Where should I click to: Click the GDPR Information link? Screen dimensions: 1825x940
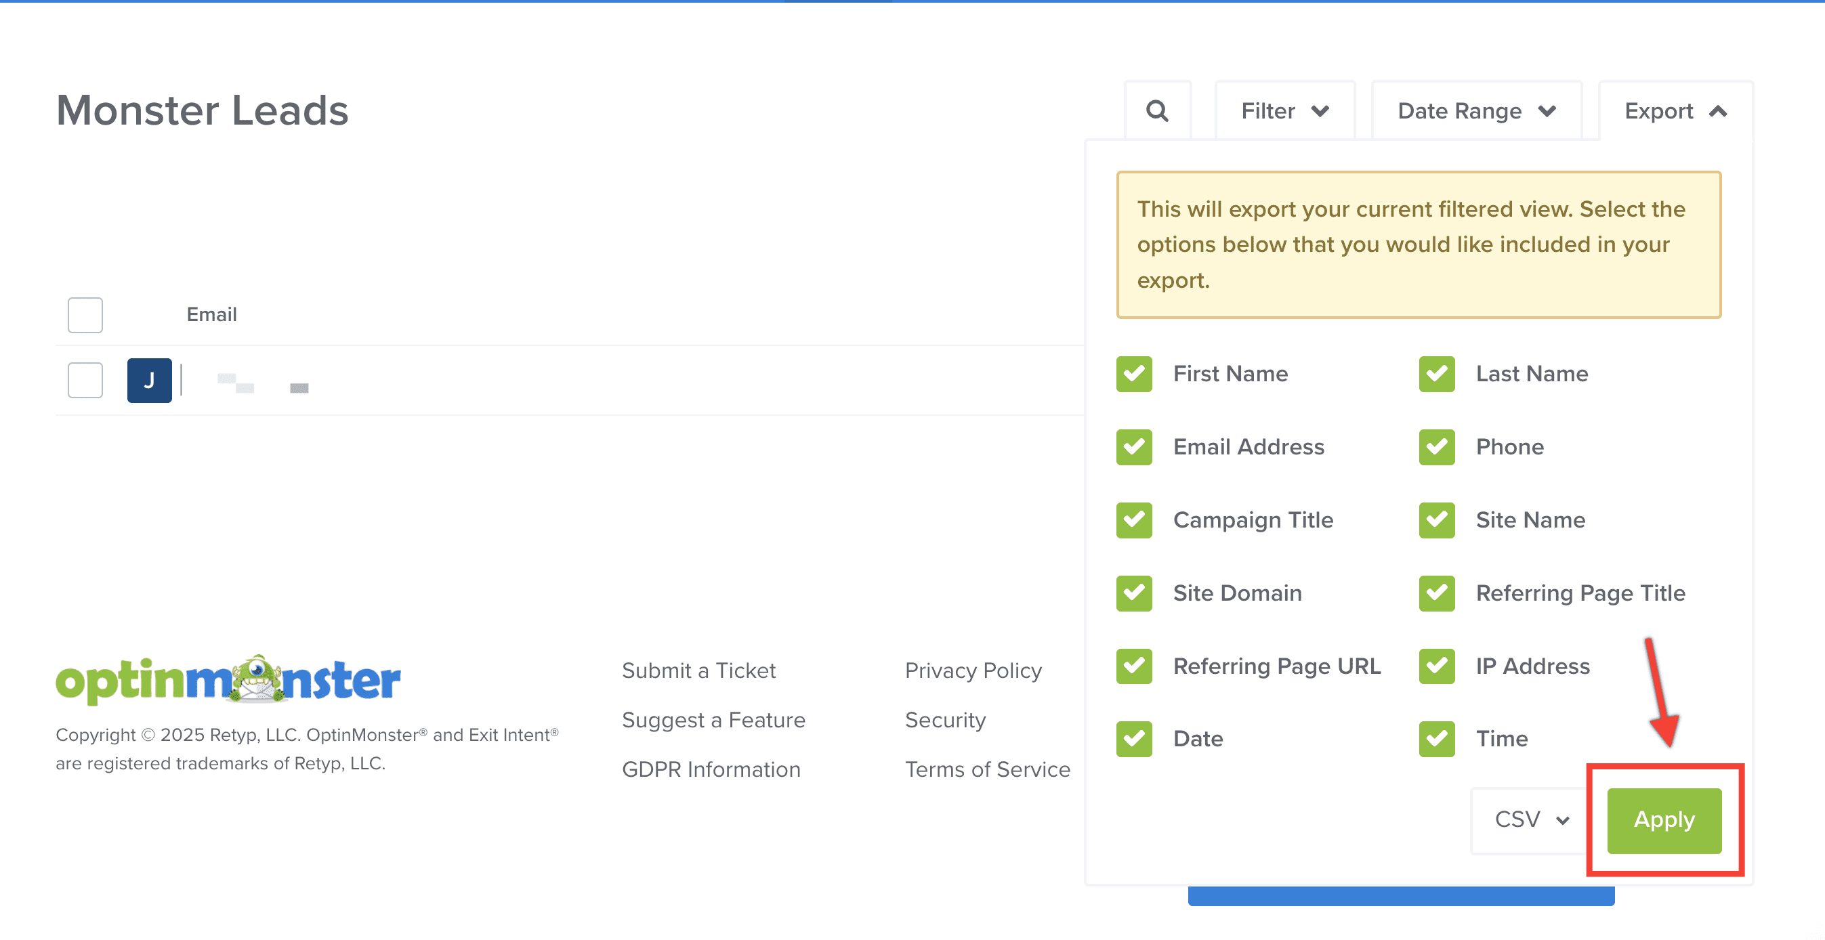[x=711, y=769]
